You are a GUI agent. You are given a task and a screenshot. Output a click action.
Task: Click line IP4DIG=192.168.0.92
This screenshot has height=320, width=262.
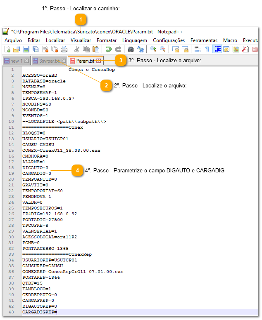click(50, 214)
